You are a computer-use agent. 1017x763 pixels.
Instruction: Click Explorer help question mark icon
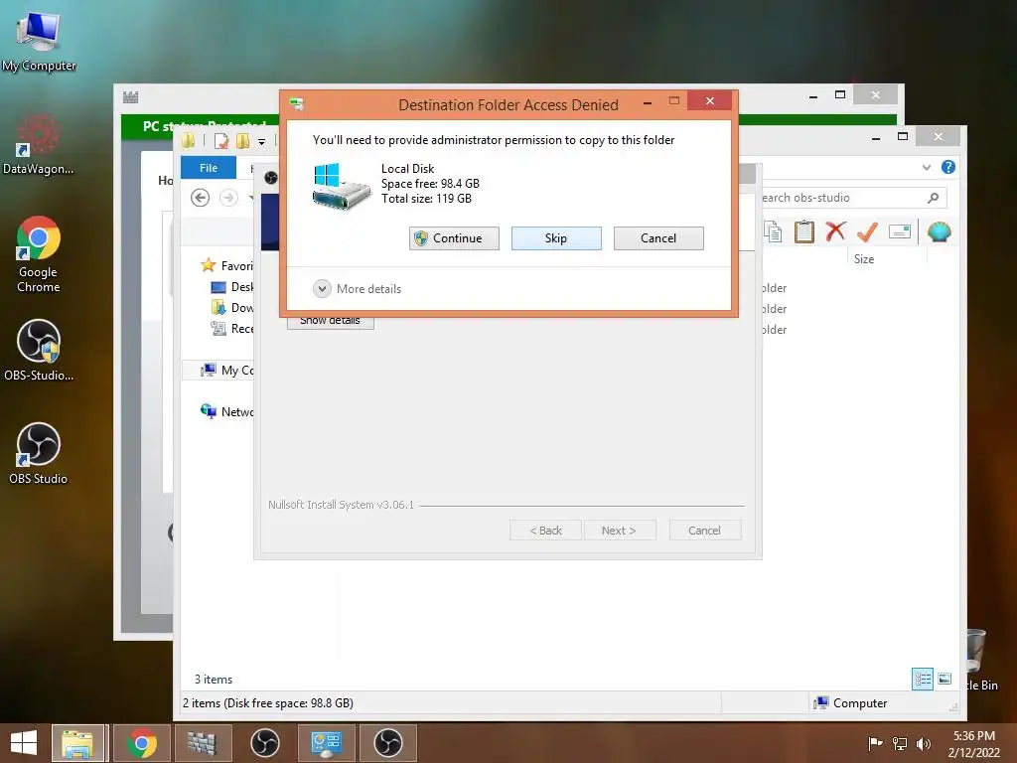click(948, 167)
